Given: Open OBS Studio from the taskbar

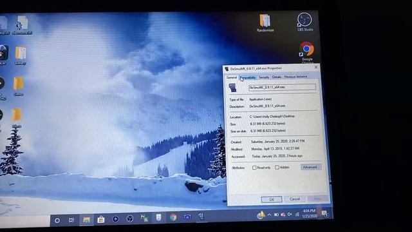Looking at the screenshot, I should (x=130, y=218).
